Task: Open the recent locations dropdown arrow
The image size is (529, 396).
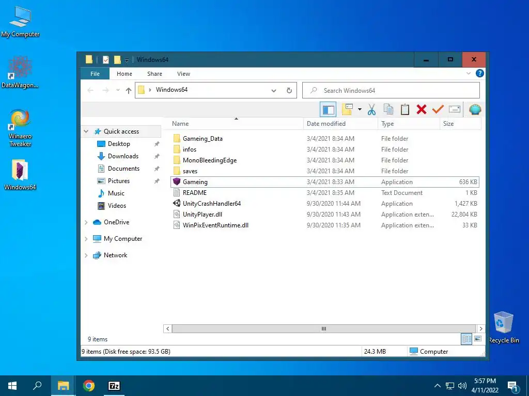Action: 118,90
